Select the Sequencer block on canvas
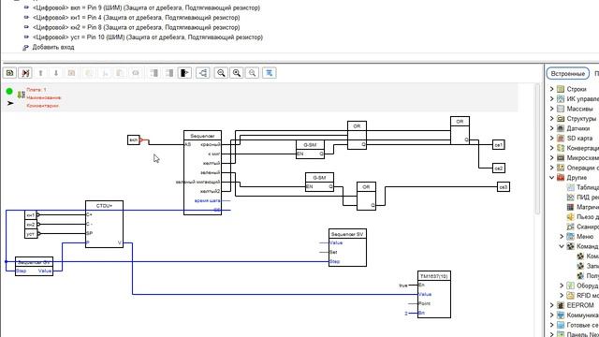The image size is (599, 337). click(202, 172)
